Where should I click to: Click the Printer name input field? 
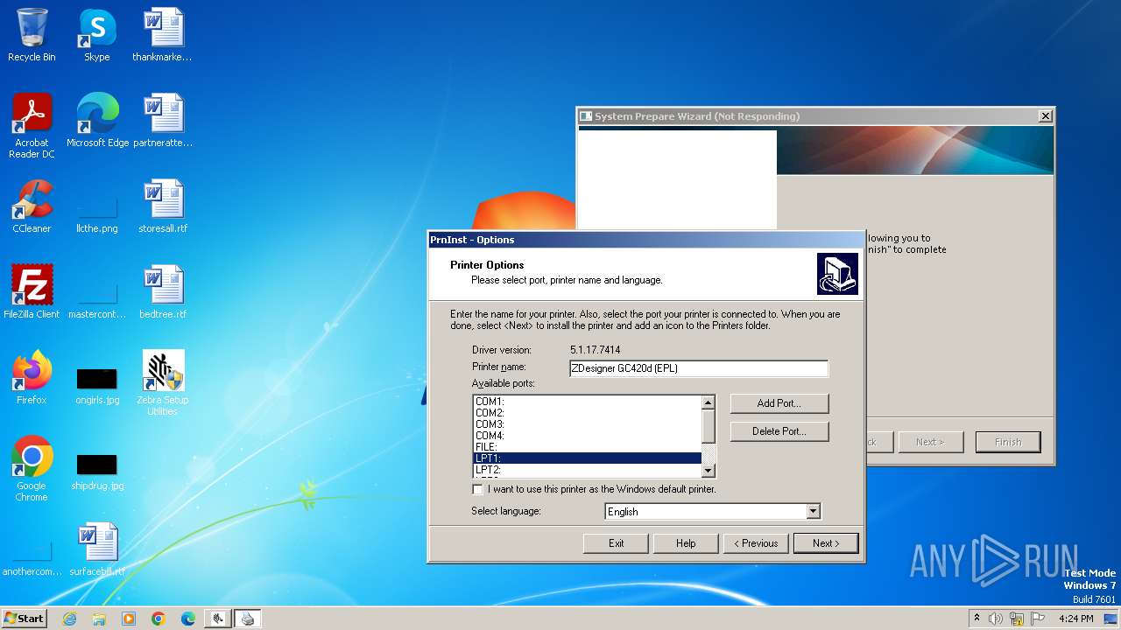point(698,368)
